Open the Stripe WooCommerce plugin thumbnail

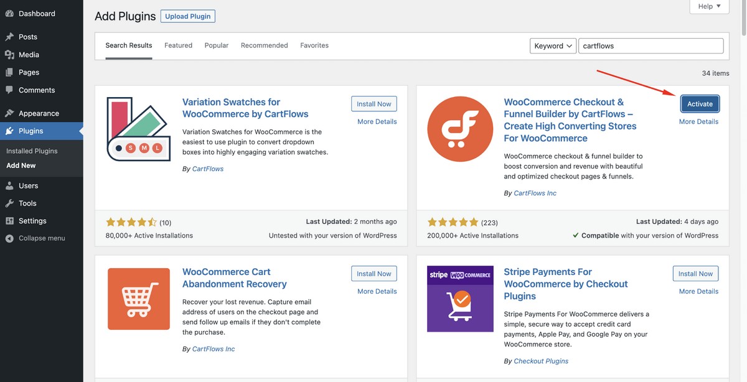460,299
